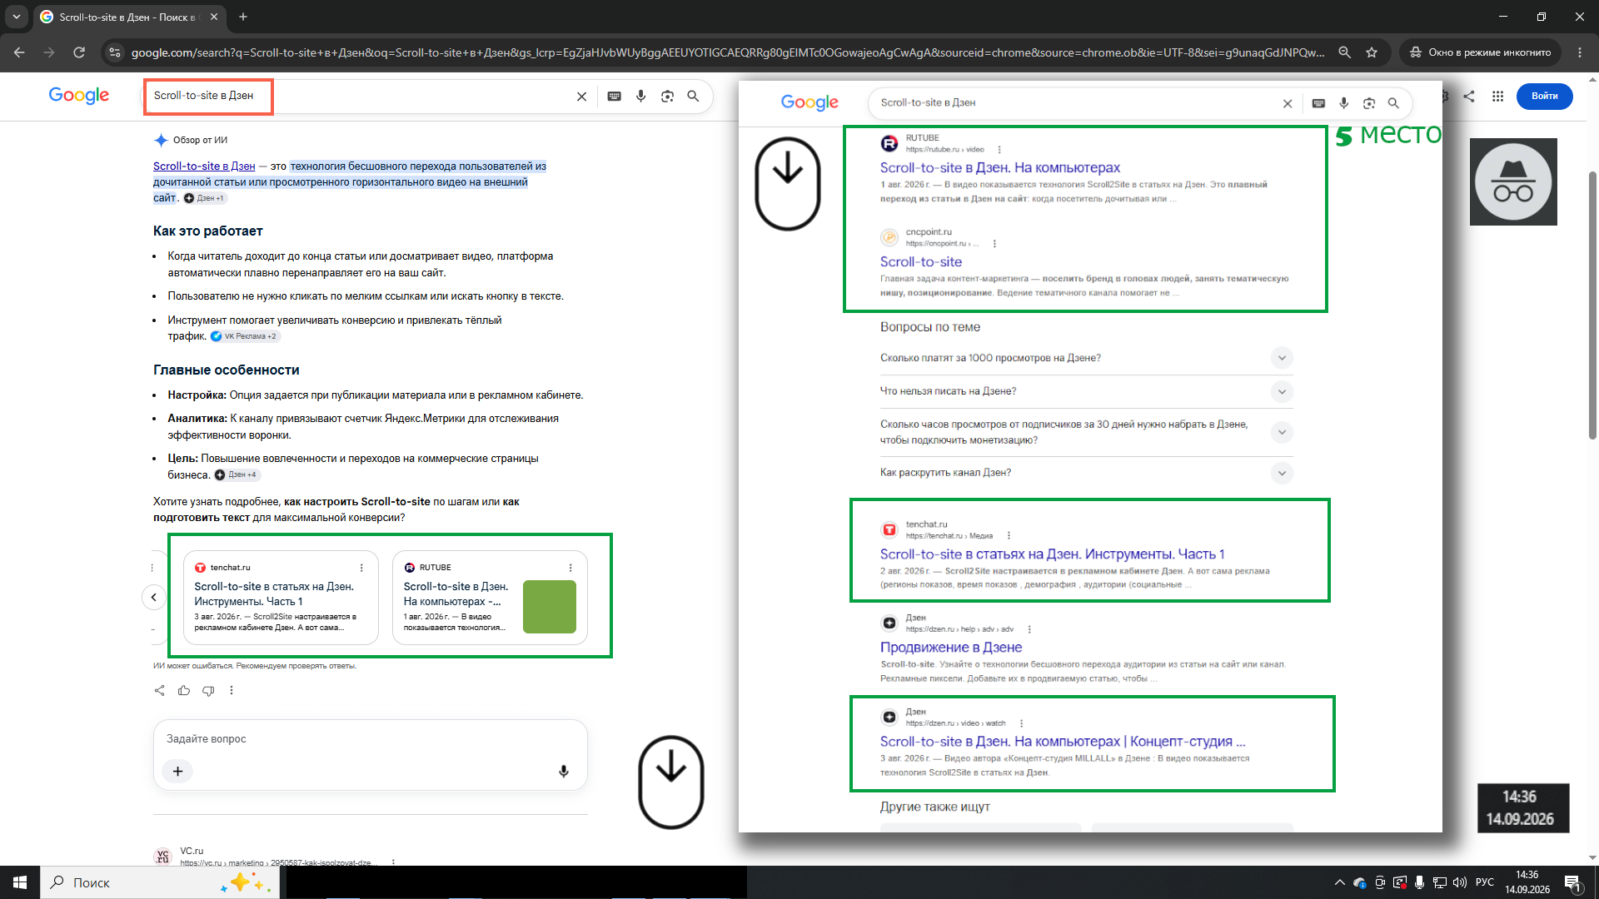Reload the current page
The image size is (1599, 899).
tap(79, 52)
